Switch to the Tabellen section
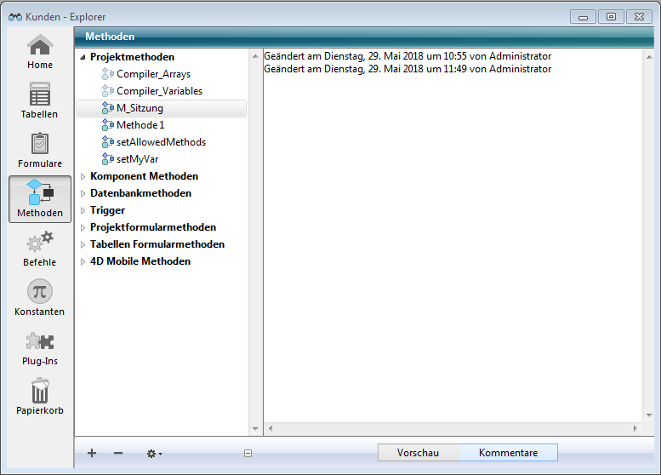Viewport: 661px width, 475px height. (39, 100)
